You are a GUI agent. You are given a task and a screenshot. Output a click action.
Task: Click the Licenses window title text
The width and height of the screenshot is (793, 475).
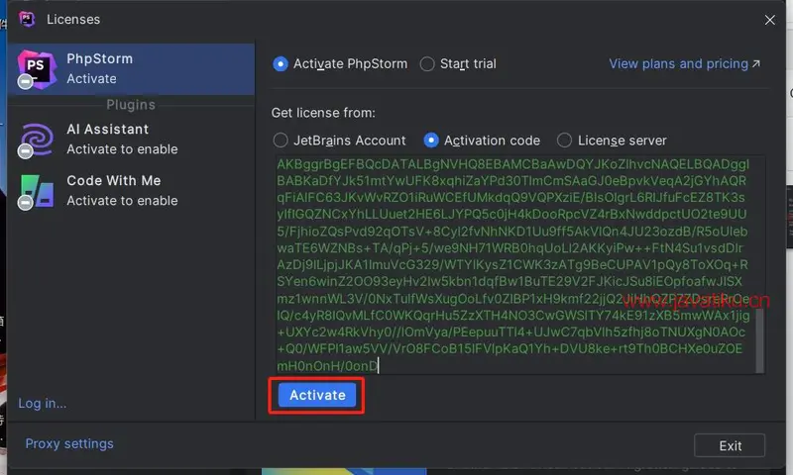tap(73, 19)
